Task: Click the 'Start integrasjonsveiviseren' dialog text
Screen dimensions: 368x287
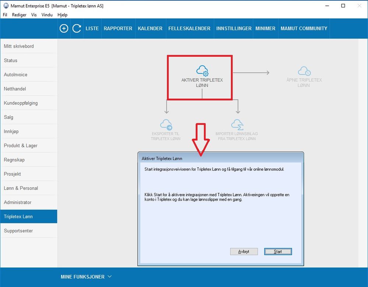Action: 214,169
